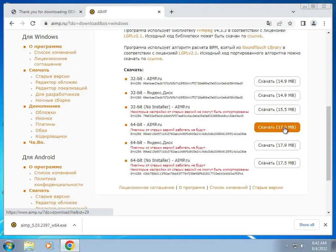The image size is (336, 252).
Task: Open Windows Скачать sidebar section
Action: 39,70
